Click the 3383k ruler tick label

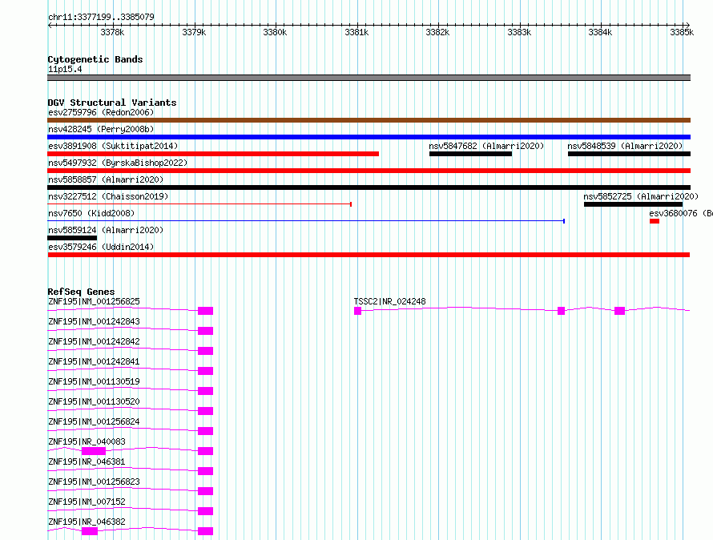(519, 32)
